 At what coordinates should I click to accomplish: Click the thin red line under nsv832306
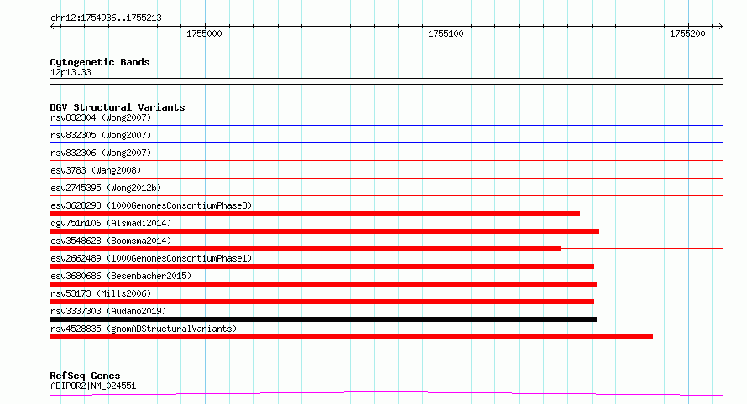point(386,160)
